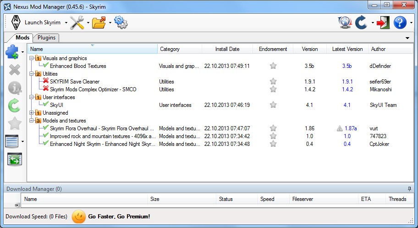
Task: Toggle the checkmark of Enhanced Blood Textures
Action: [46, 65]
